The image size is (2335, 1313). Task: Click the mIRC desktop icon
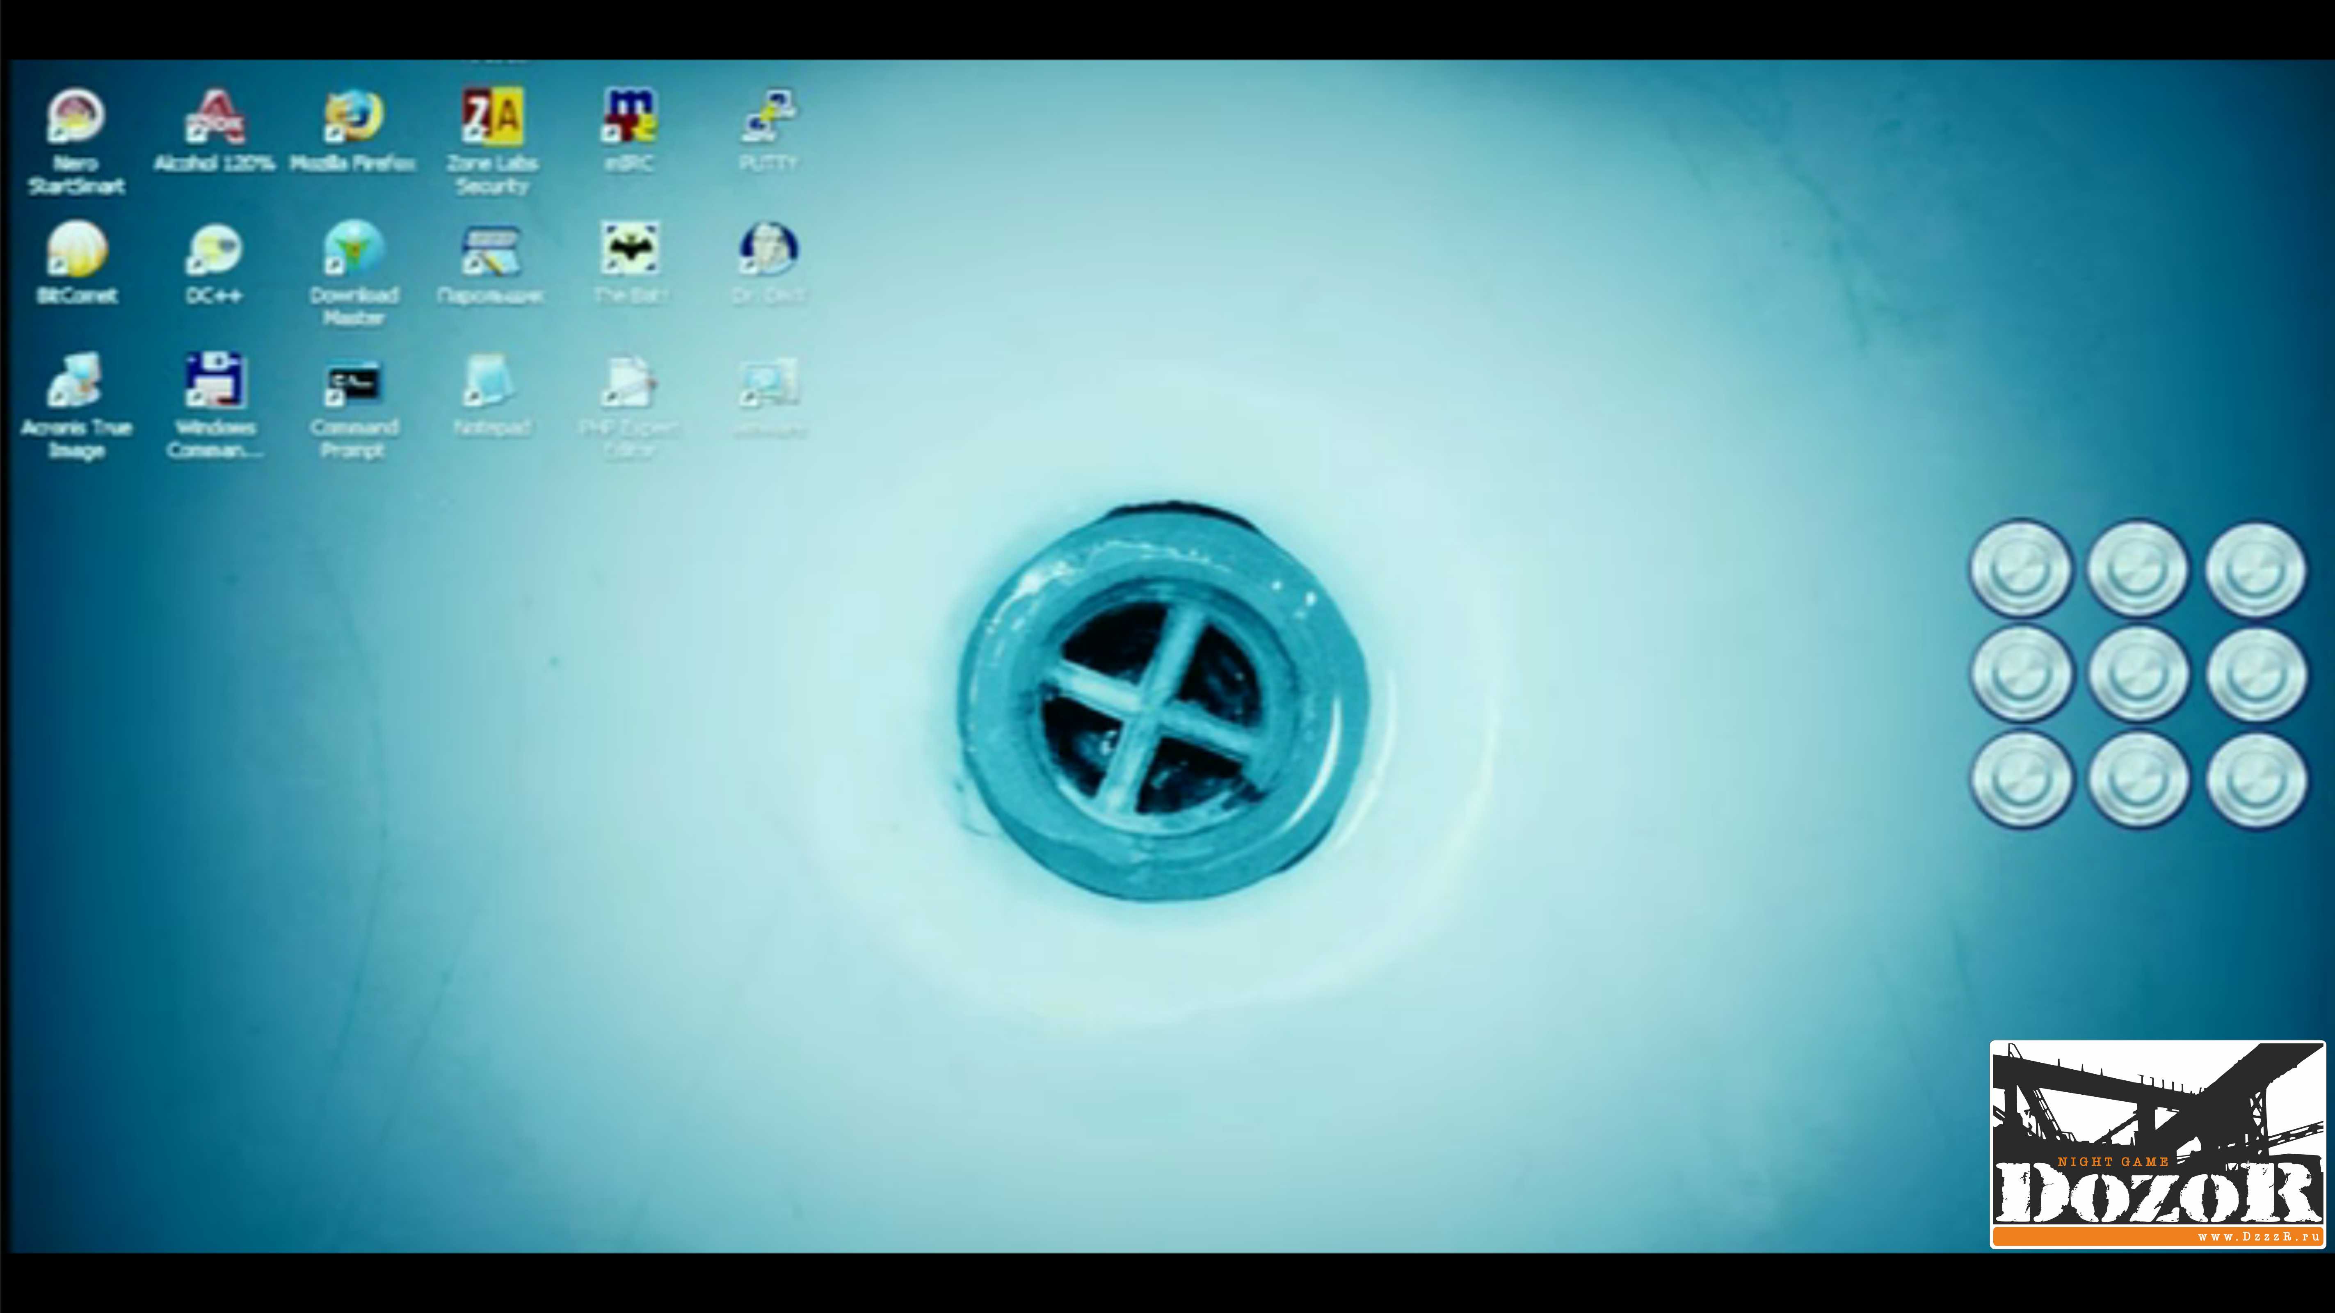630,117
